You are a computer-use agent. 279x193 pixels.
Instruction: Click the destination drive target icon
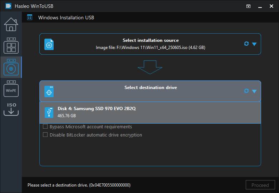(x=49, y=91)
